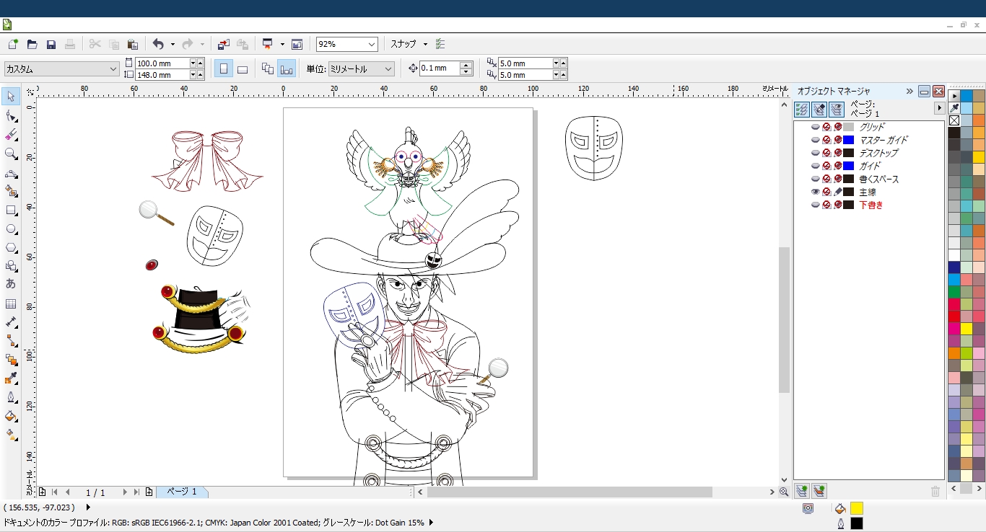Select the Zoom tool in the toolbox
The width and height of the screenshot is (986, 532).
coord(11,154)
